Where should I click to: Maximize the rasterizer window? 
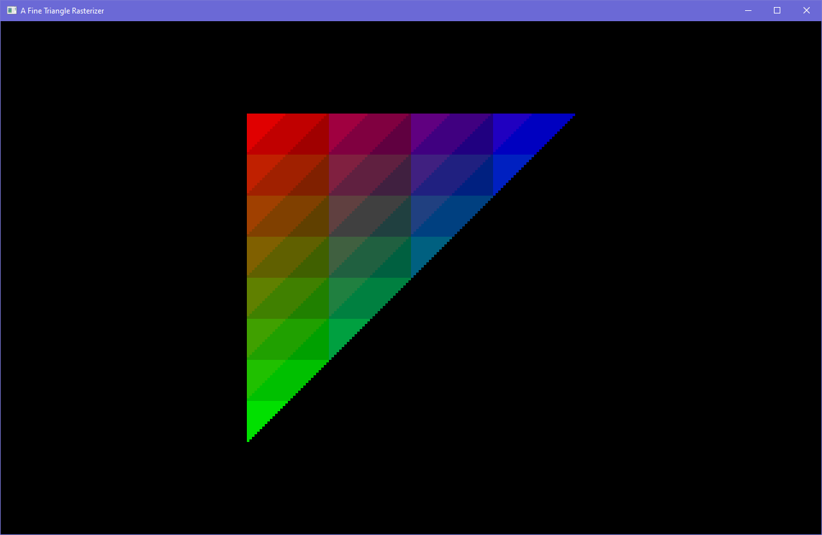coord(777,10)
